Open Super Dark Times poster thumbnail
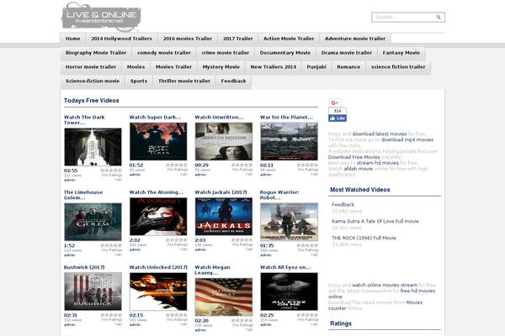The height and width of the screenshot is (336, 505). point(158,141)
